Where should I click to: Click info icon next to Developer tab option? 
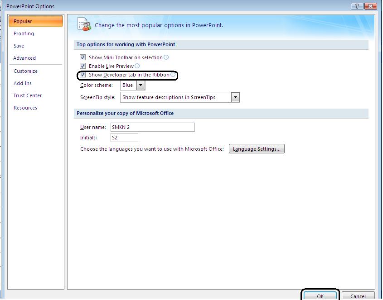[x=173, y=75]
